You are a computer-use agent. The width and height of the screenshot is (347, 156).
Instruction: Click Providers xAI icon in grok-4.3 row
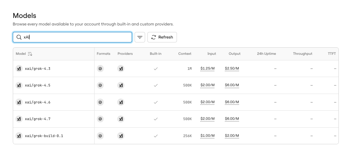click(121, 69)
